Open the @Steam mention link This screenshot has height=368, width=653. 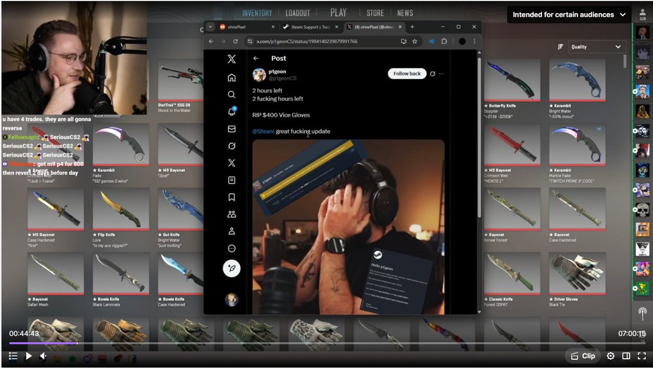[263, 131]
